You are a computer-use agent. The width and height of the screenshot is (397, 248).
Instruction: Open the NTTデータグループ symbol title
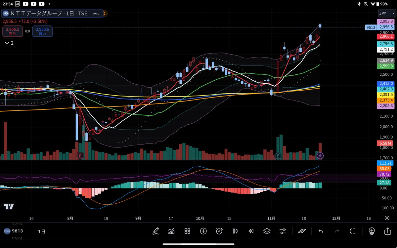49,14
